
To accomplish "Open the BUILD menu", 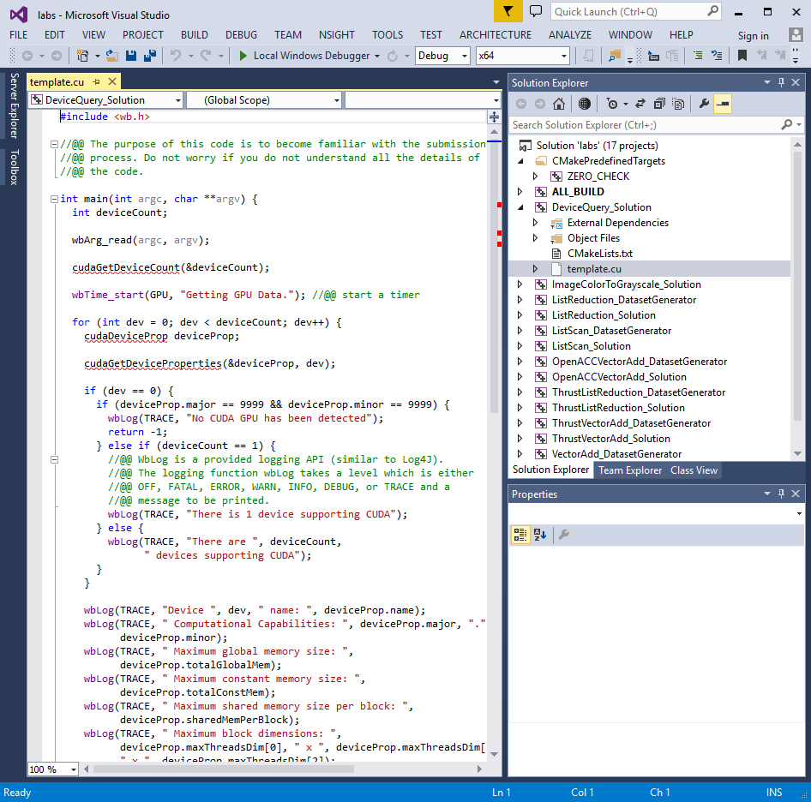I will point(195,35).
